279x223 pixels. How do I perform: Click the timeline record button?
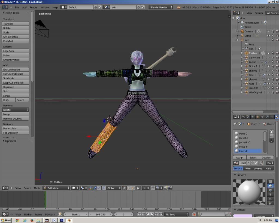pyautogui.click(x=194, y=215)
